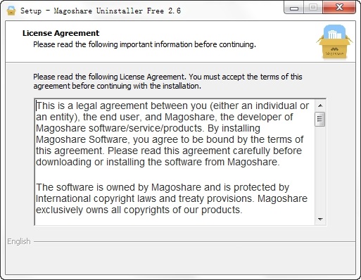Click the setup icon in title bar

point(11,11)
